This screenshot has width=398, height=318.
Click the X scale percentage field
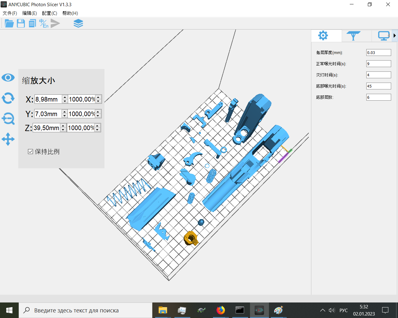[82, 99]
